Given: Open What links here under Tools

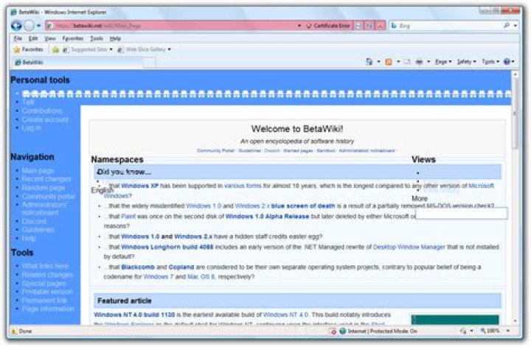Looking at the screenshot, I should pyautogui.click(x=45, y=267).
